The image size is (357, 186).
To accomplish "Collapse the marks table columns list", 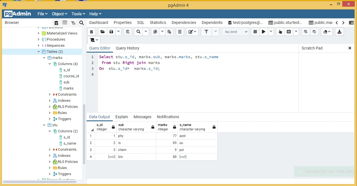I will pyautogui.click(x=50, y=64).
